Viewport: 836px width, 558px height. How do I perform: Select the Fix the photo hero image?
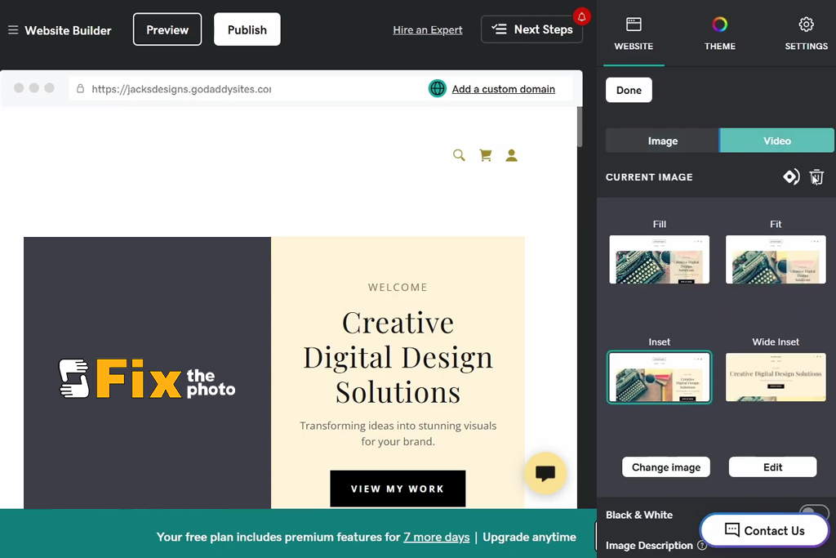(147, 373)
